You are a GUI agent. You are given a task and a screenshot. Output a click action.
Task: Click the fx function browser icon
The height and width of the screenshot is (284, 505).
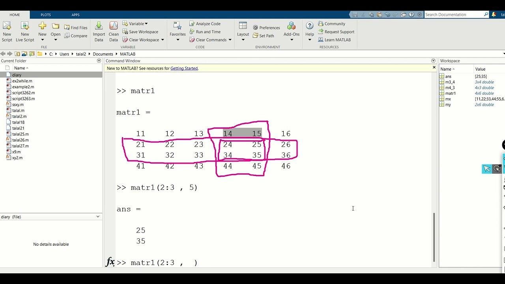[x=110, y=262]
